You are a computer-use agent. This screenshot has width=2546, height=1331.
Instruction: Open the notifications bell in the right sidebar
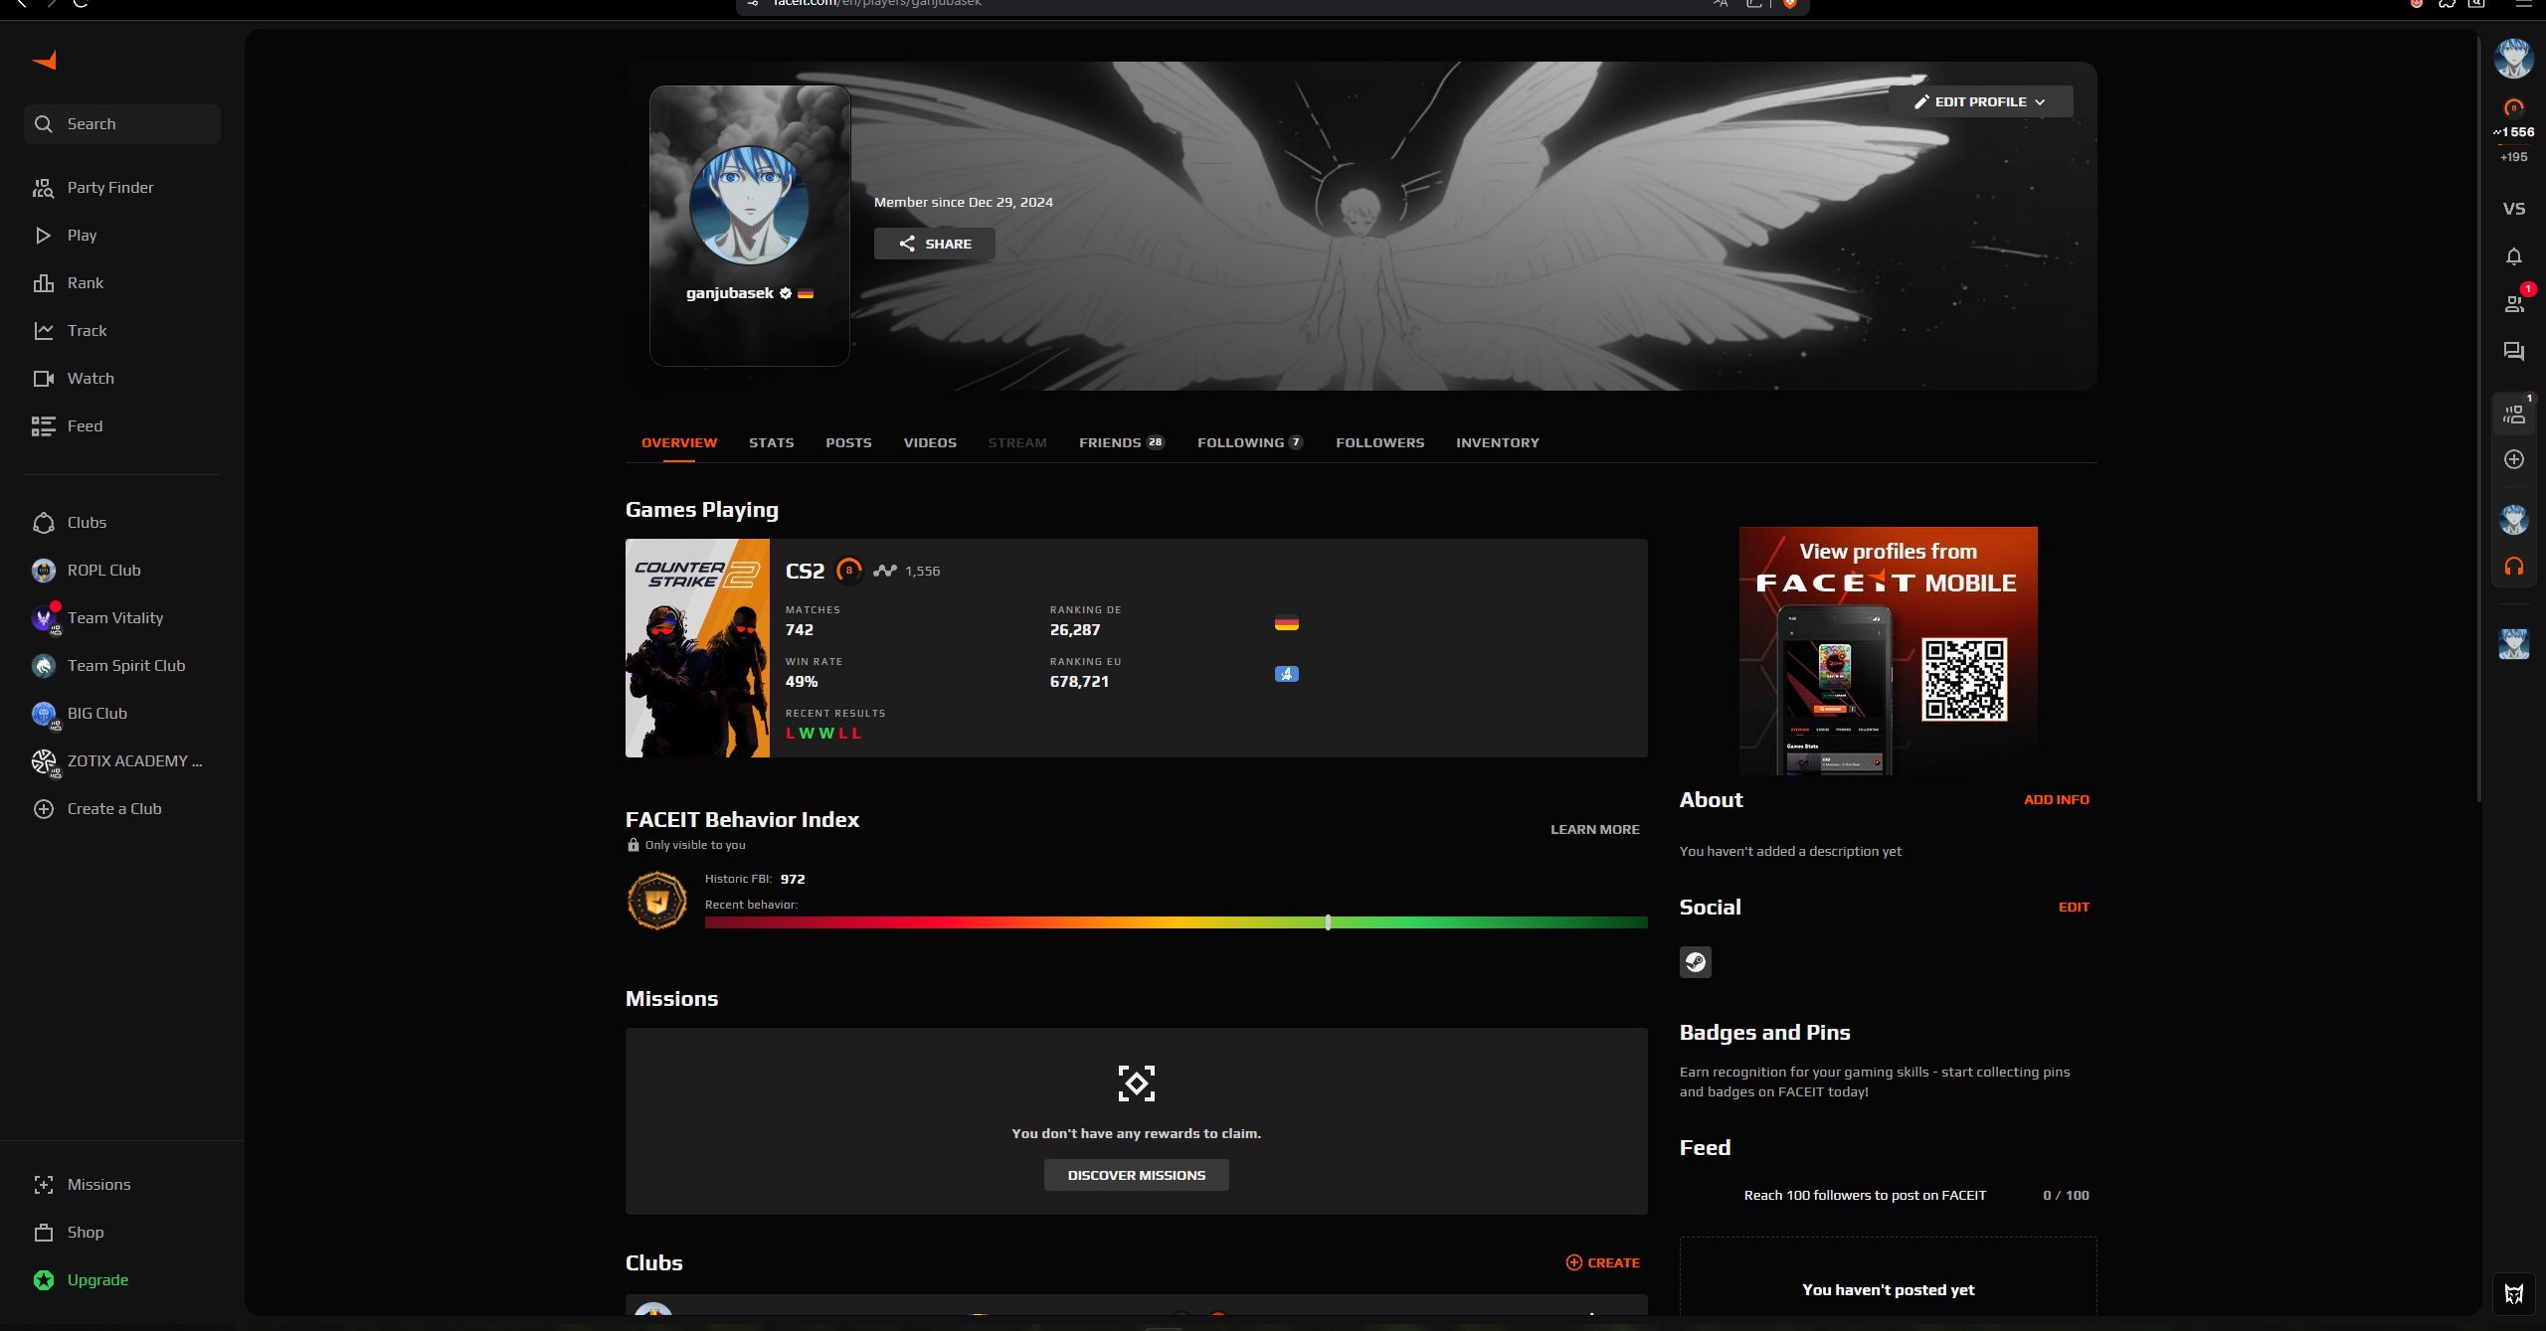coord(2514,255)
